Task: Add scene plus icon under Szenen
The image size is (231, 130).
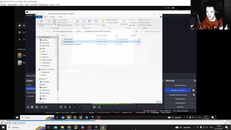Action: (x=28, y=107)
